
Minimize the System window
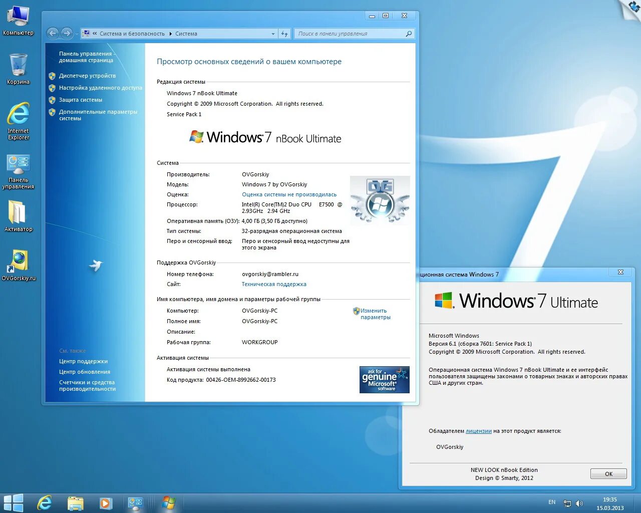[x=372, y=16]
